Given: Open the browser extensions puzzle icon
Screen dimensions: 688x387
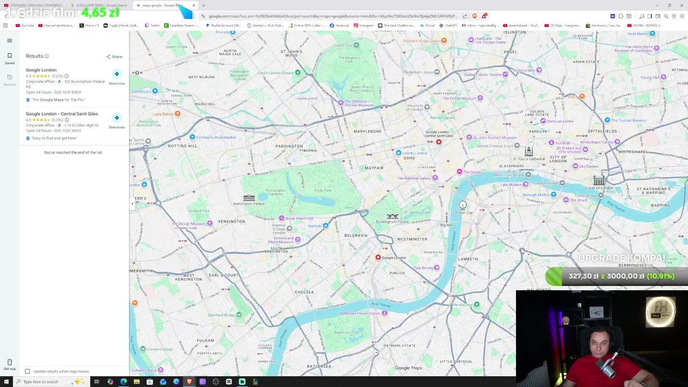Looking at the screenshot, I should tap(621, 16).
